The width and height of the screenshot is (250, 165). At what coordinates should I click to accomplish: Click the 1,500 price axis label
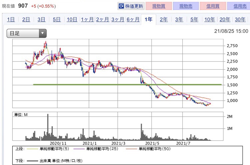click(x=232, y=85)
